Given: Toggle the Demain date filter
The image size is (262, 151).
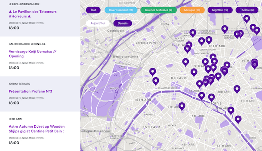Looking at the screenshot, I should (123, 23).
